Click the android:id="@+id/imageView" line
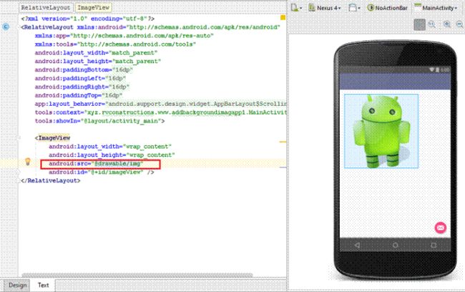 tap(101, 172)
